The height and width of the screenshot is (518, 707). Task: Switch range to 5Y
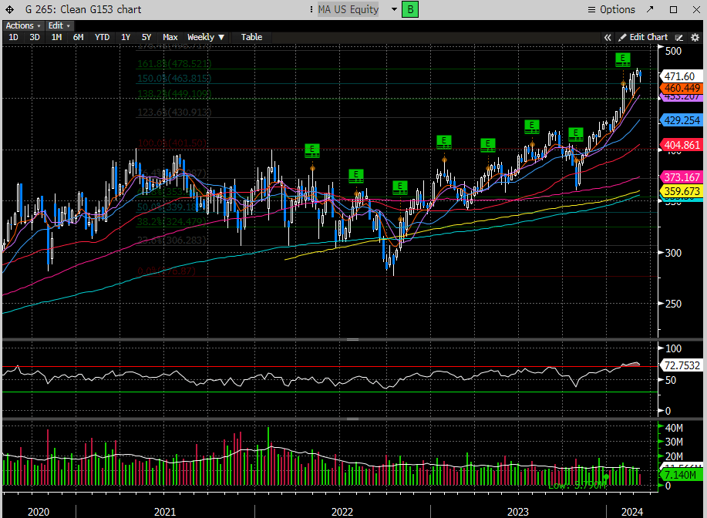[x=146, y=37]
